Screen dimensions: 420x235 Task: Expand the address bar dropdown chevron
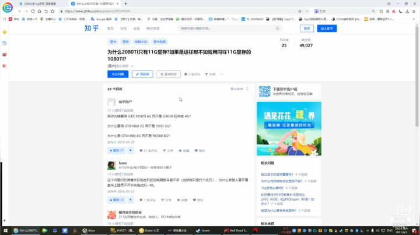pyautogui.click(x=307, y=11)
